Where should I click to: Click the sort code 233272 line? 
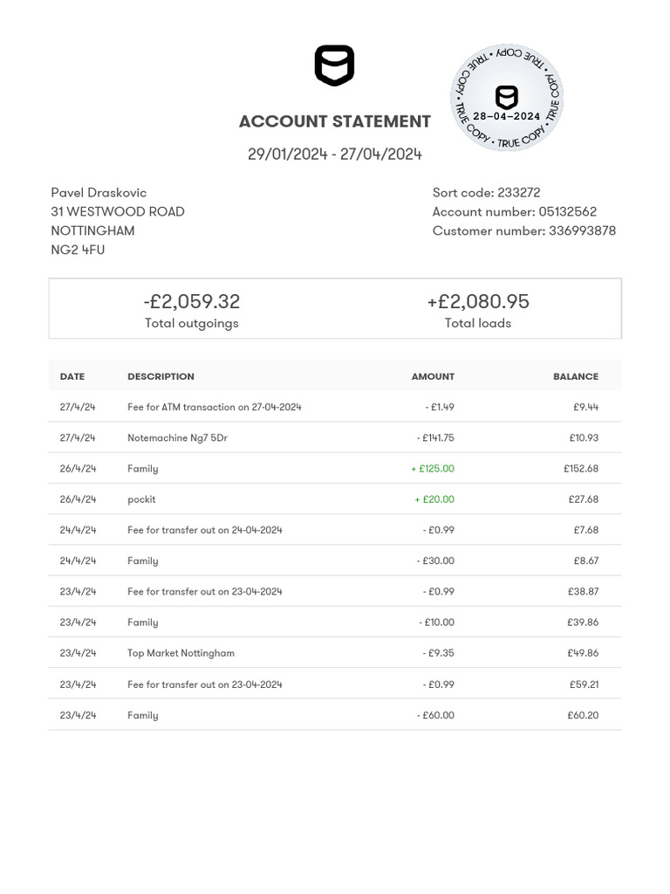point(486,193)
